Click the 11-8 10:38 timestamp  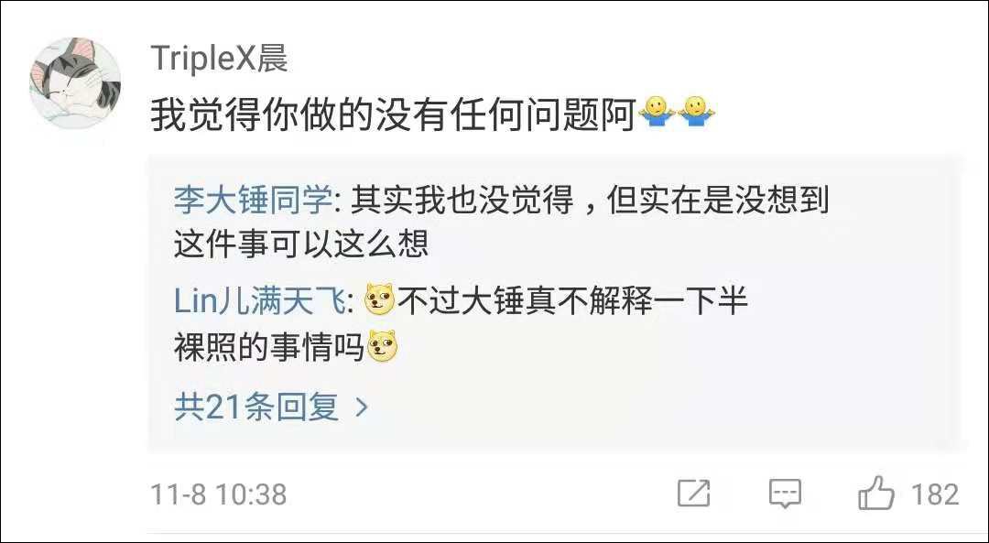pos(219,494)
